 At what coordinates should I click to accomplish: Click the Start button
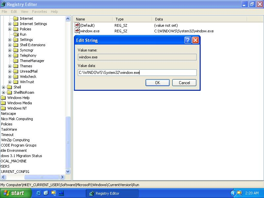click(16, 193)
